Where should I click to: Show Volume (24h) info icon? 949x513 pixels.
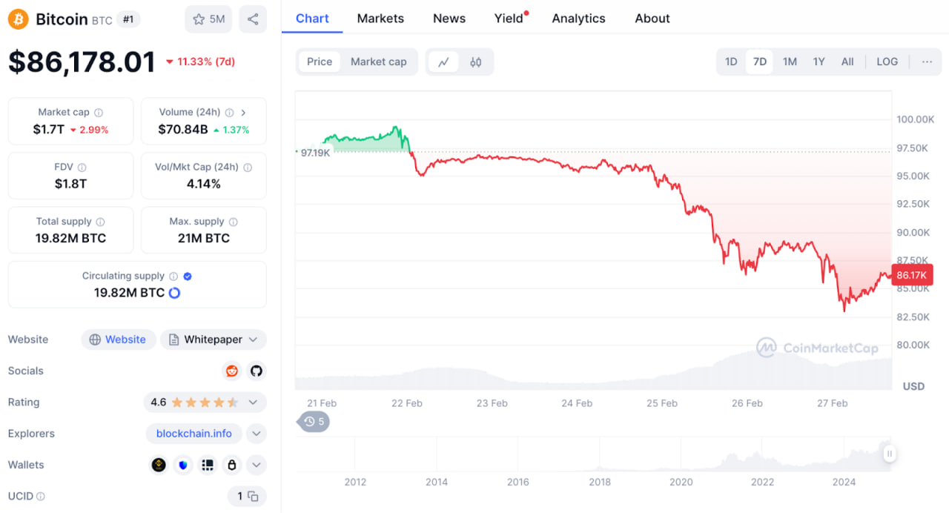(230, 113)
